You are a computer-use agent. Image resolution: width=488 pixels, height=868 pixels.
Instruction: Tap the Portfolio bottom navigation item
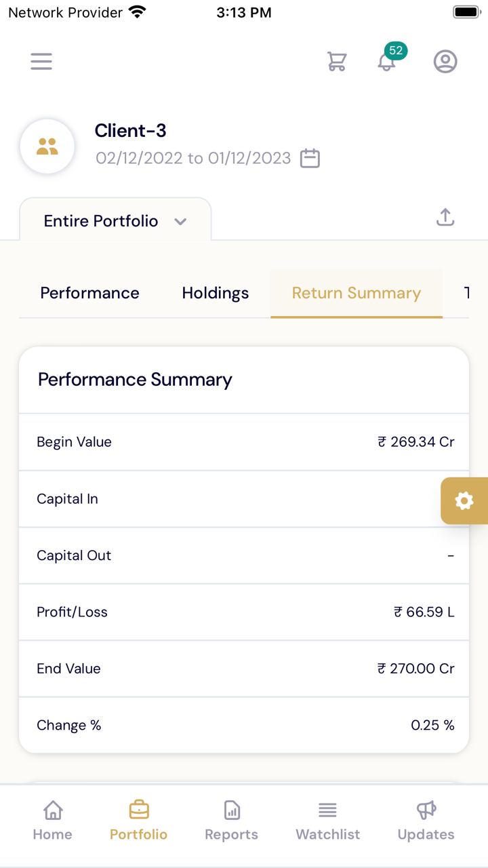pos(139,820)
